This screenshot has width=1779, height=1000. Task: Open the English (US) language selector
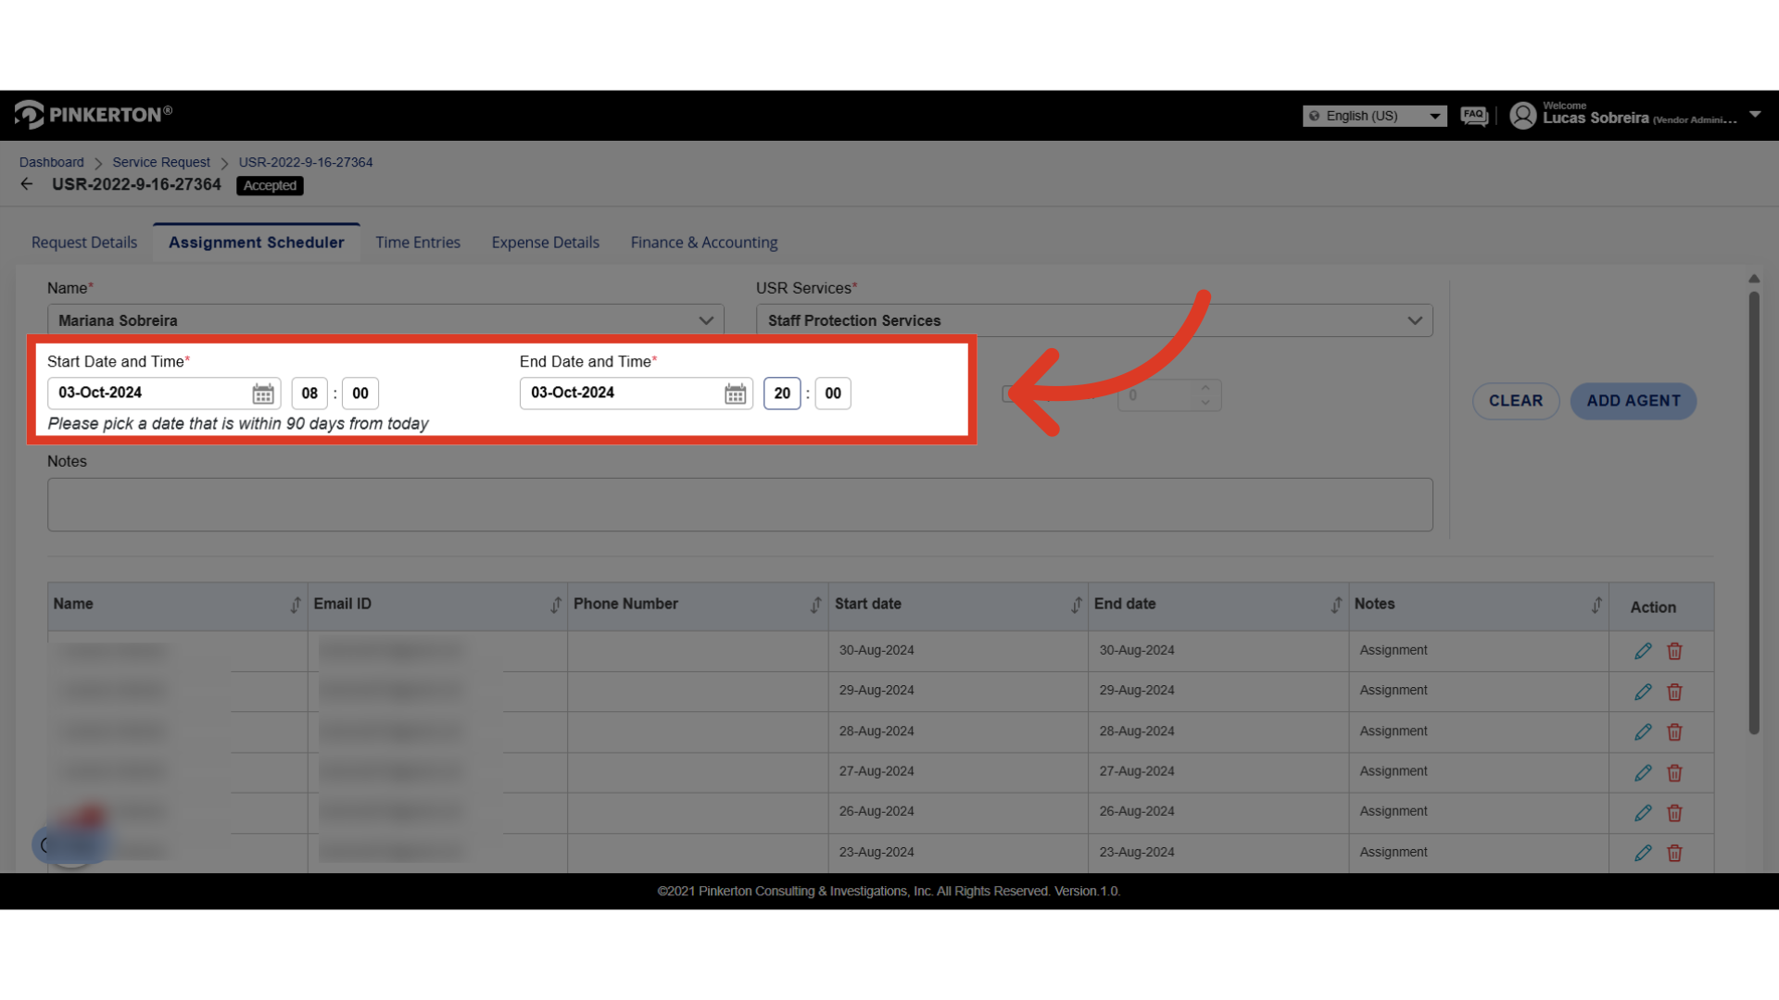1374,116
